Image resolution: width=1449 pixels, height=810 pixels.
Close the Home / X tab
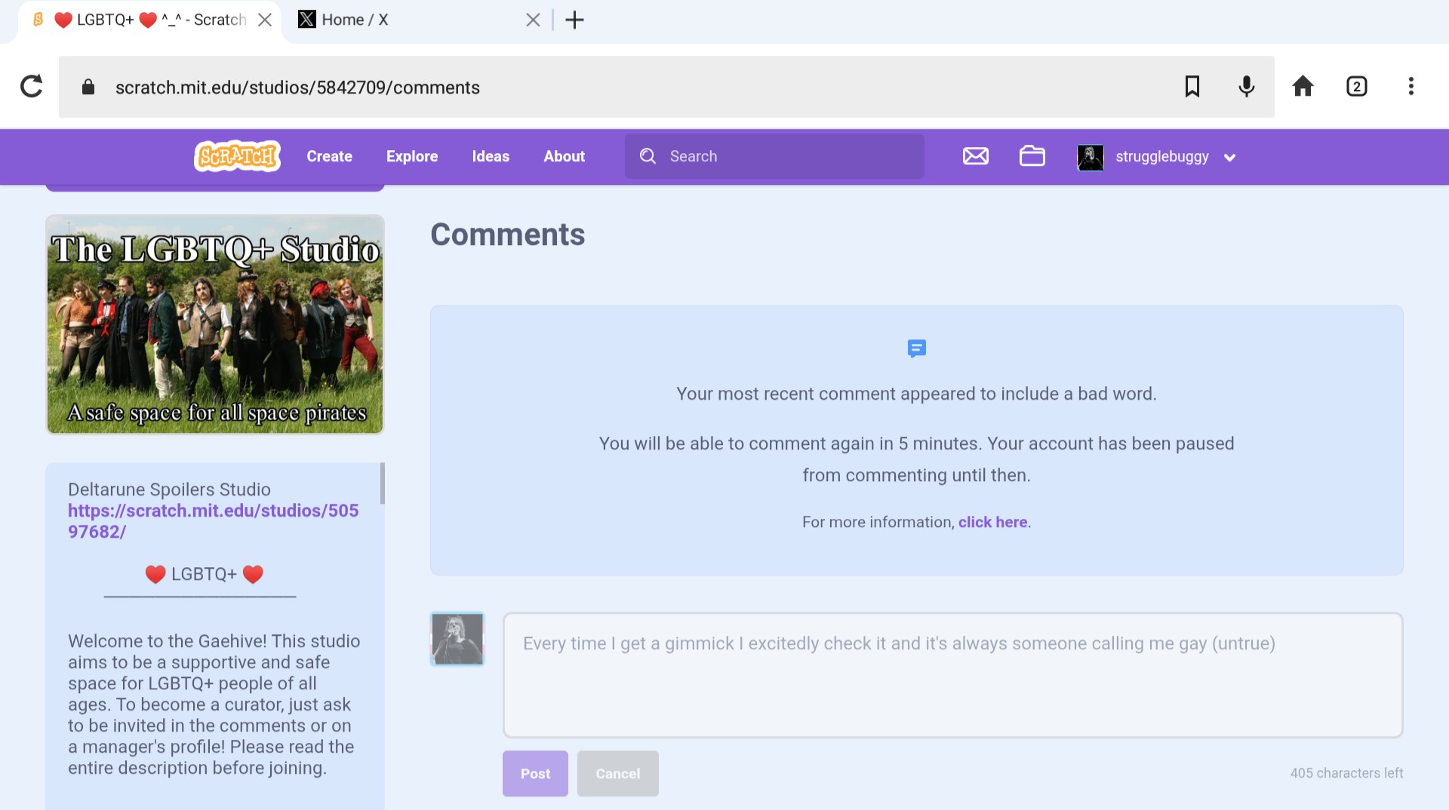pyautogui.click(x=533, y=20)
